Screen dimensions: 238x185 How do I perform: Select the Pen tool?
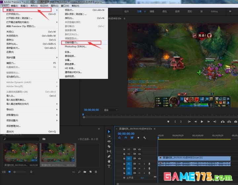(109, 156)
